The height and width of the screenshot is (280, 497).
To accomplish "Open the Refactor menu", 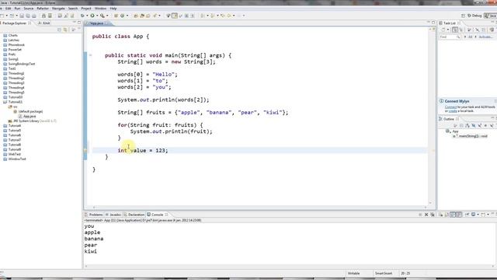I will (43, 9).
